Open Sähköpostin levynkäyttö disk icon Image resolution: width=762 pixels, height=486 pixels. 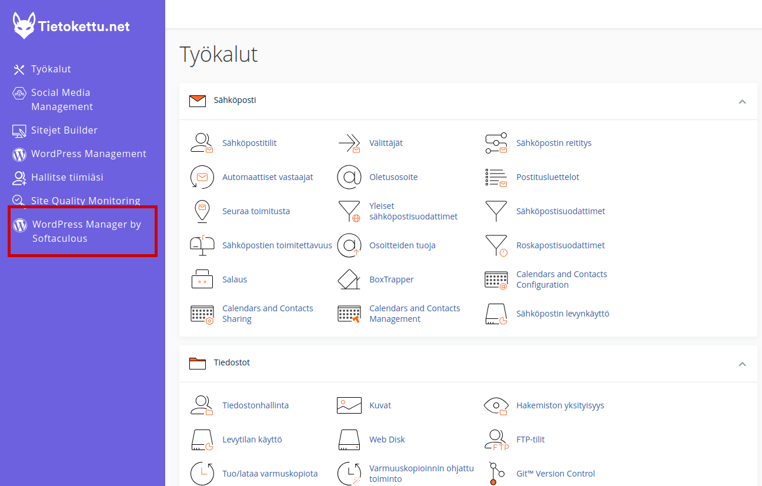coord(496,314)
